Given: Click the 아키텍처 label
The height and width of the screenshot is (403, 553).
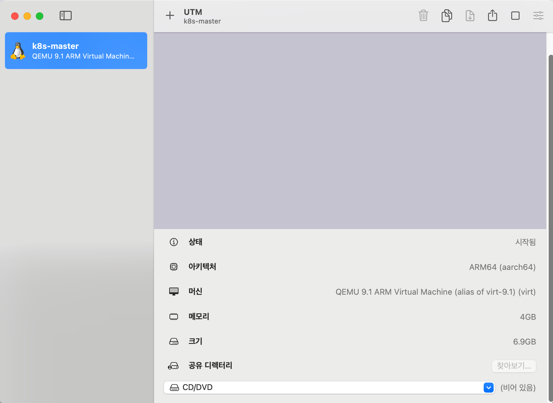Looking at the screenshot, I should [x=202, y=267].
